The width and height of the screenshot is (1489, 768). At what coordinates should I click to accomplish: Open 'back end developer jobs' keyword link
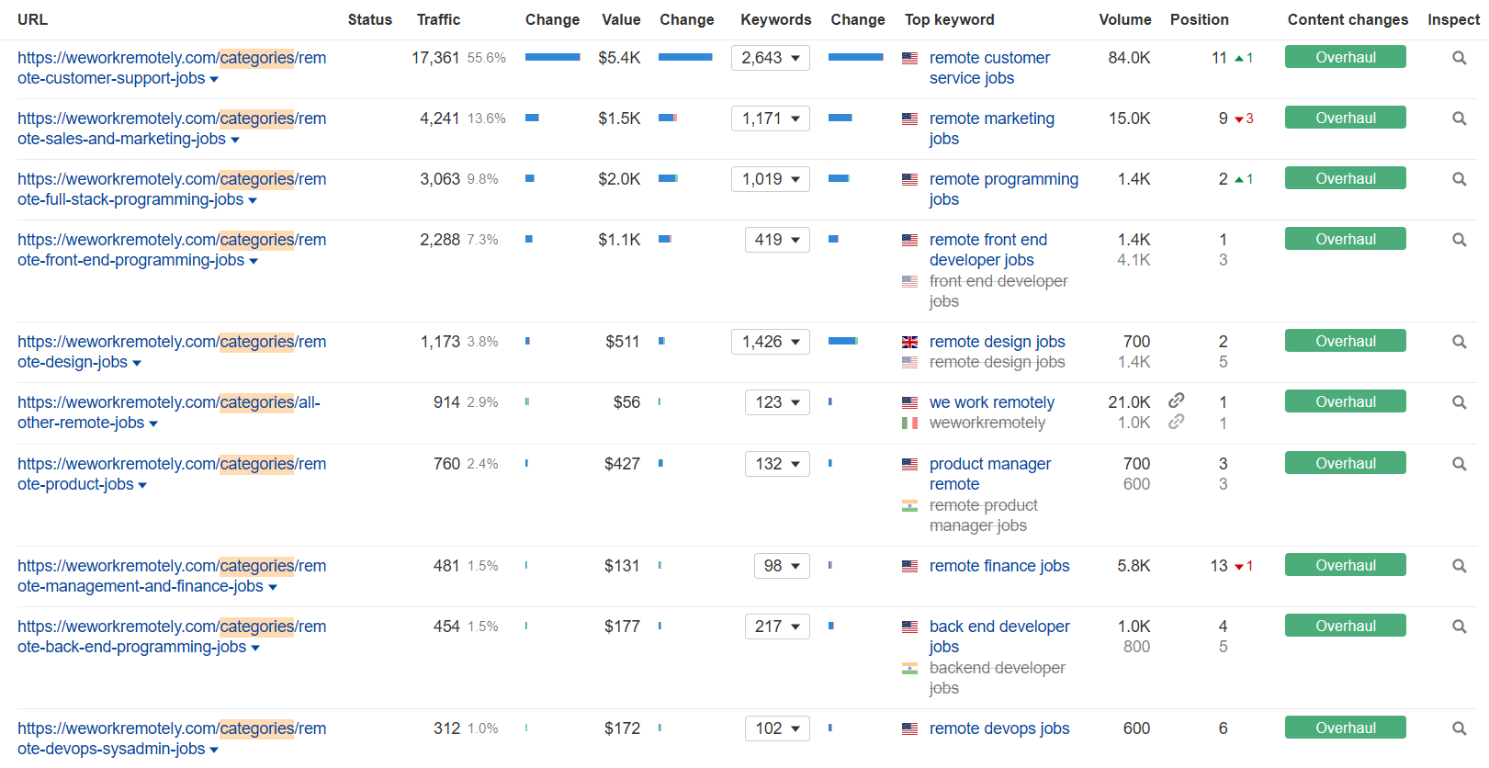pos(999,637)
